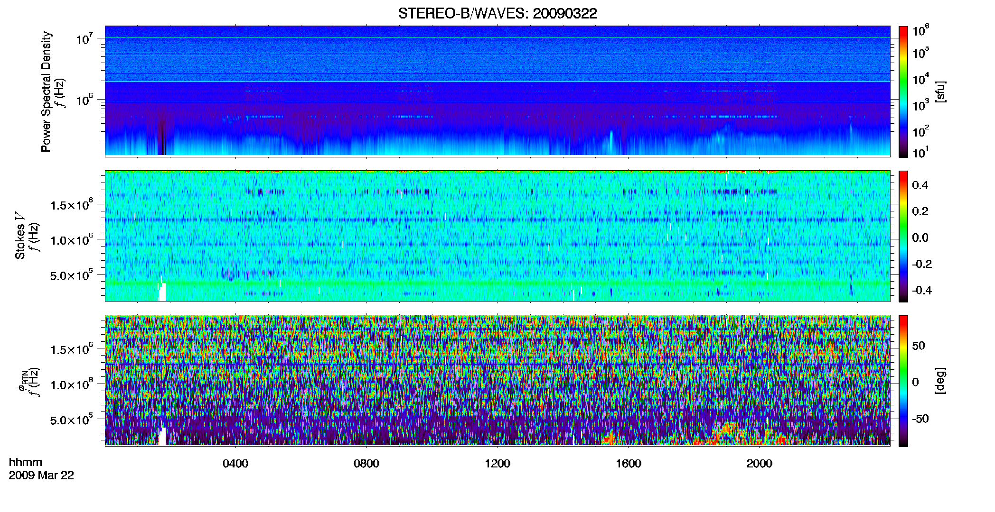Image resolution: width=995 pixels, height=512 pixels.
Task: Click the 0400 time tick label
Action: 235,464
